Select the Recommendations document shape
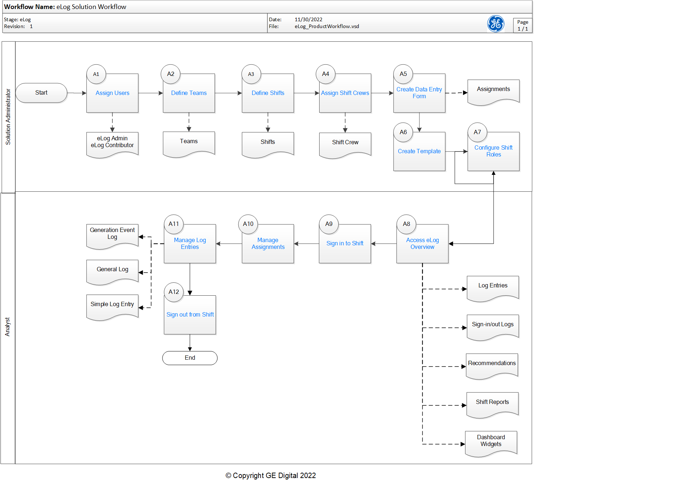688x482 pixels. click(492, 366)
